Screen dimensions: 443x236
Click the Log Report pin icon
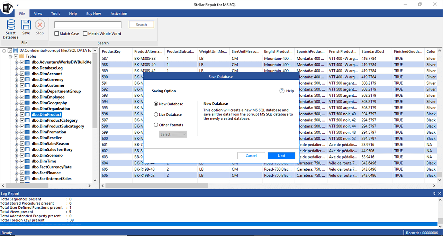(434, 194)
